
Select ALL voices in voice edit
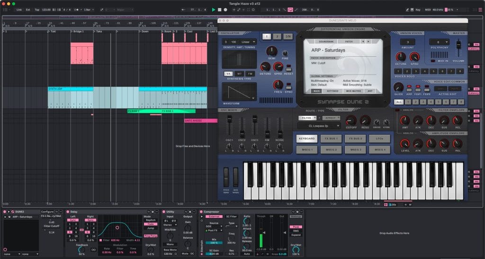[x=399, y=102]
